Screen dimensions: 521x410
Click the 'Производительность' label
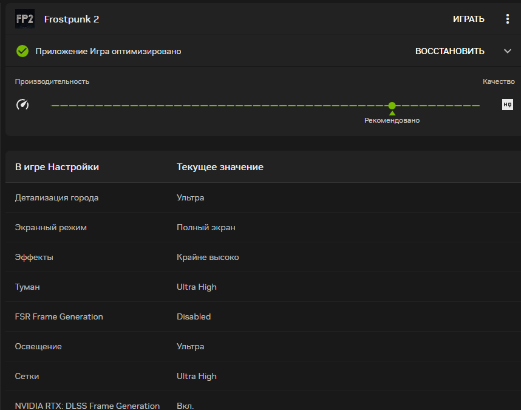(x=52, y=81)
